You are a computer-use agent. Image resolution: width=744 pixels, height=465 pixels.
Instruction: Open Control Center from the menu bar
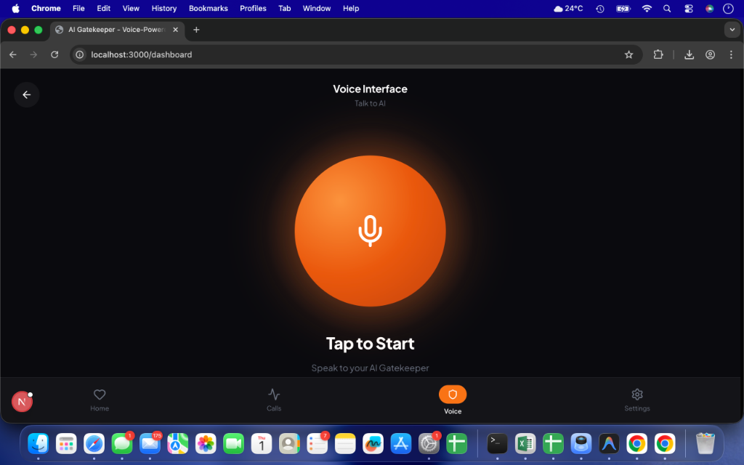pos(688,9)
